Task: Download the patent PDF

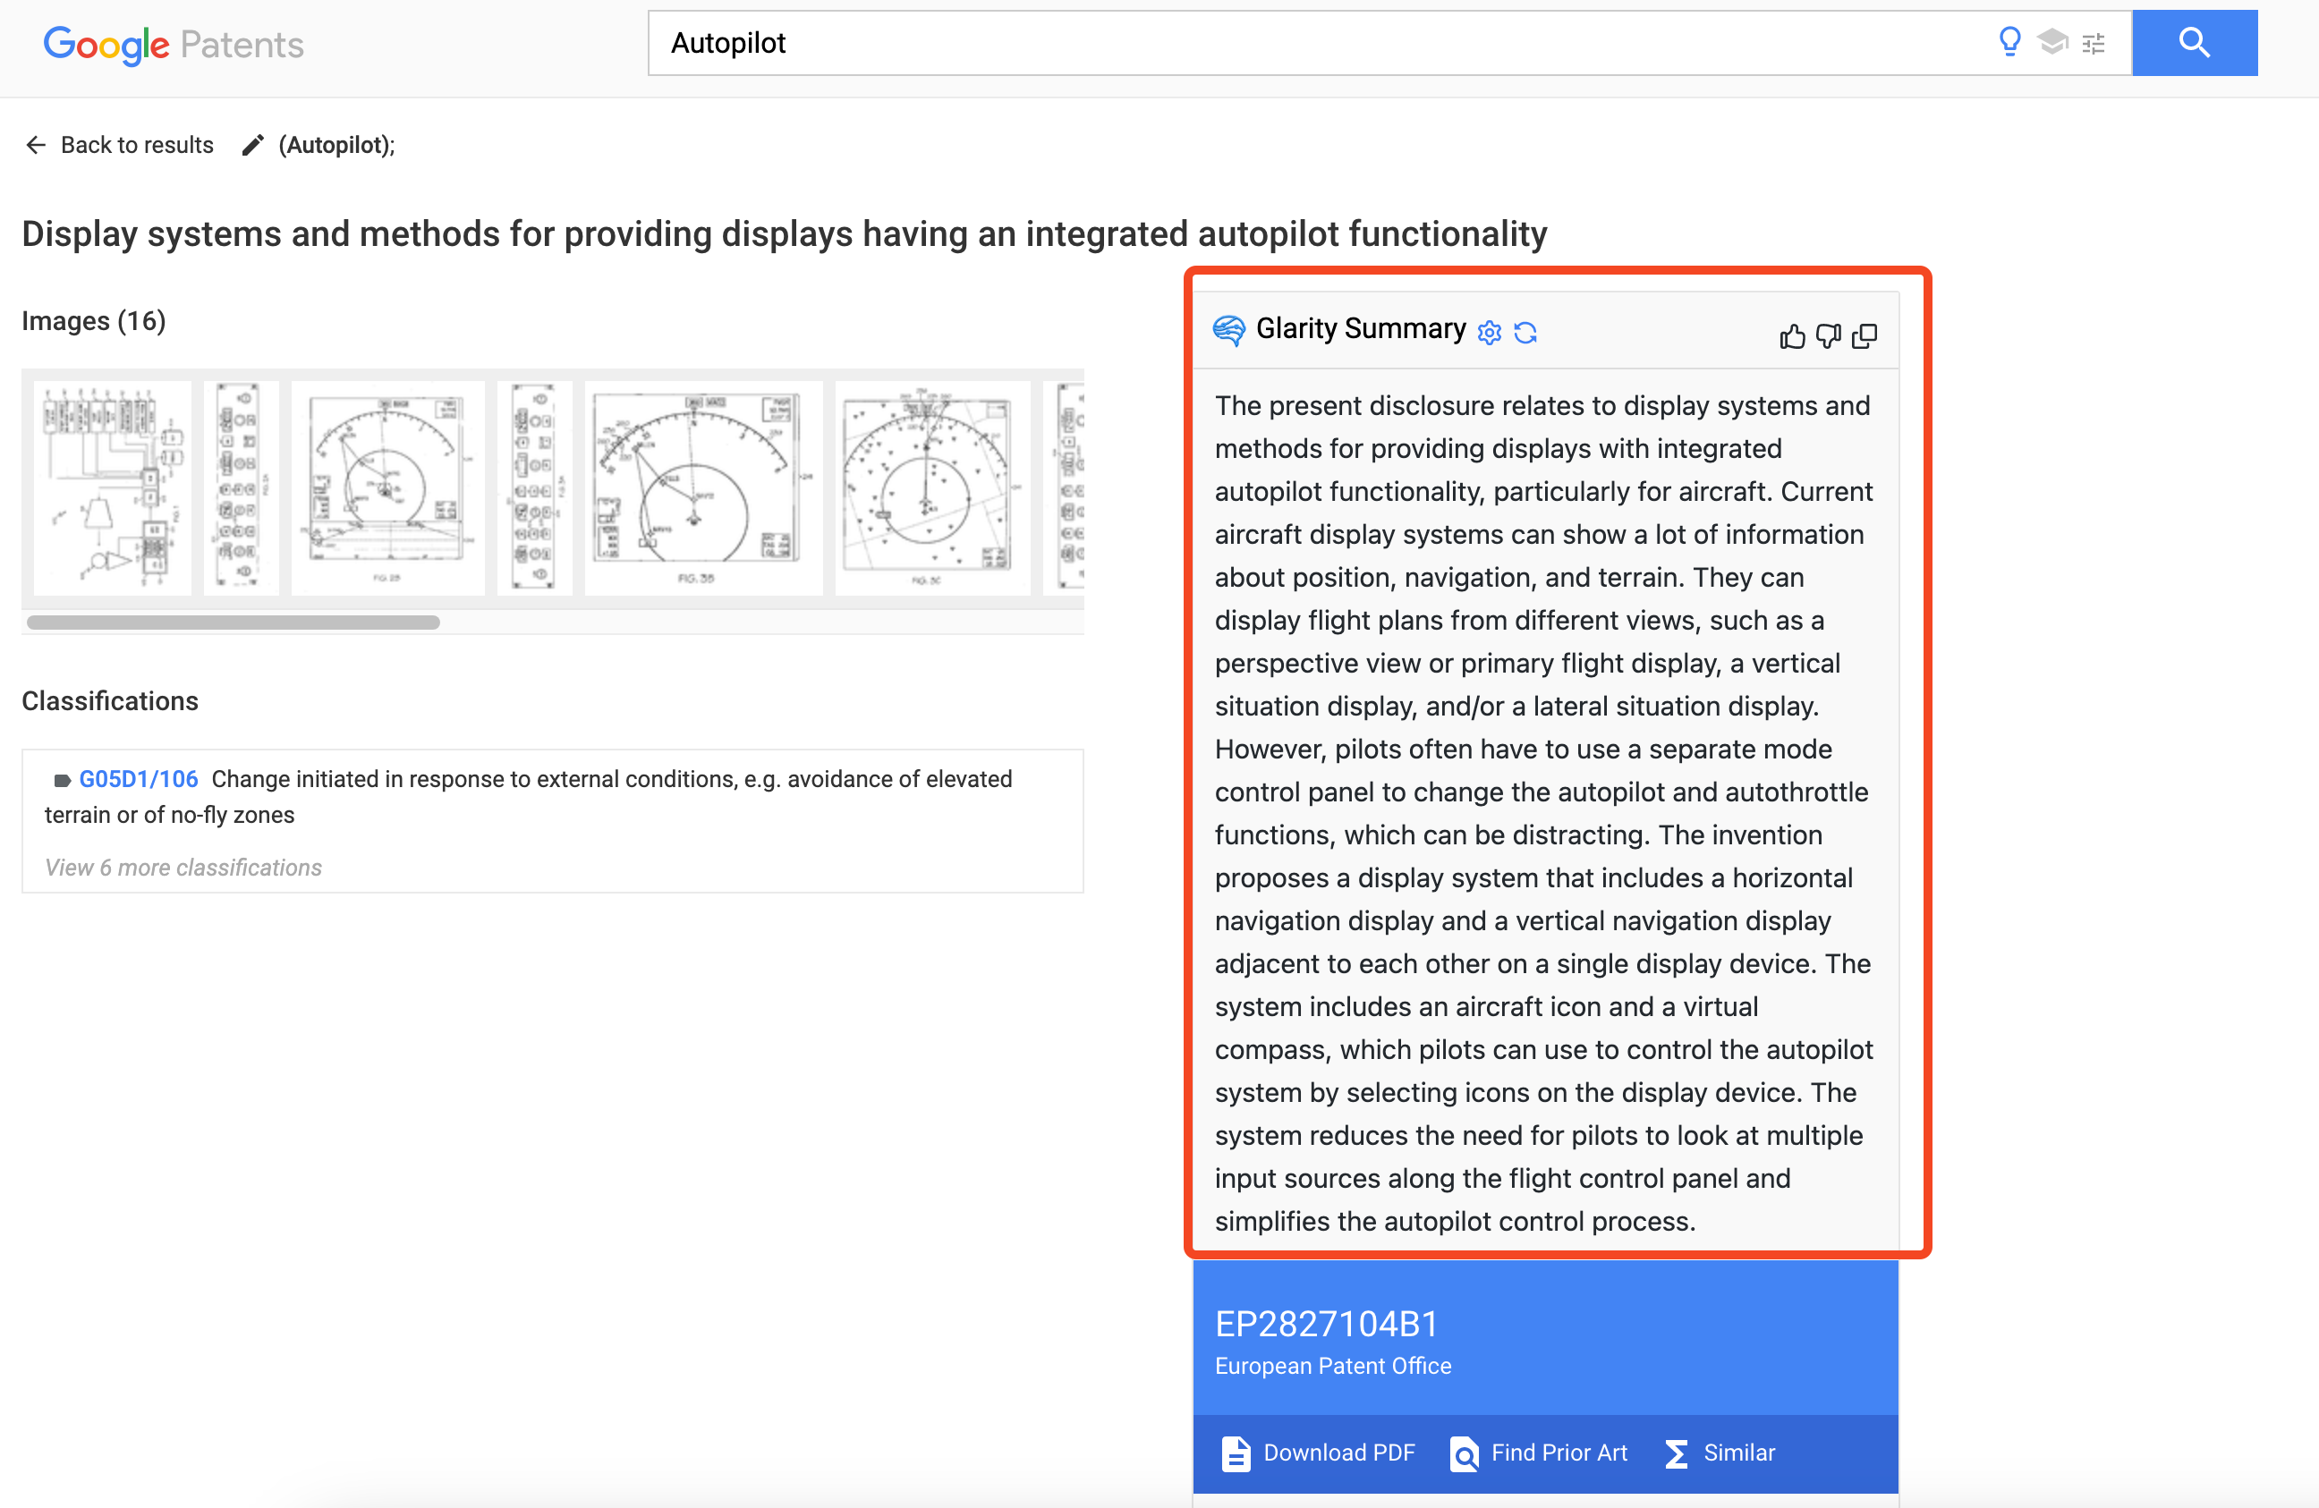Action: pos(1320,1453)
